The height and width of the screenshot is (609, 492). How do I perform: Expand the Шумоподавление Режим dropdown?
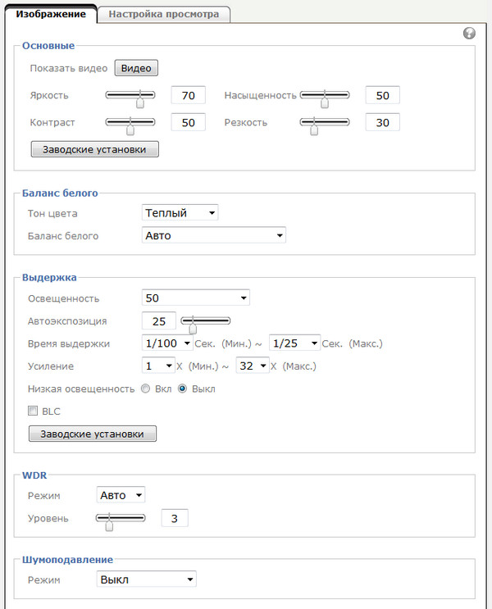[x=145, y=579]
